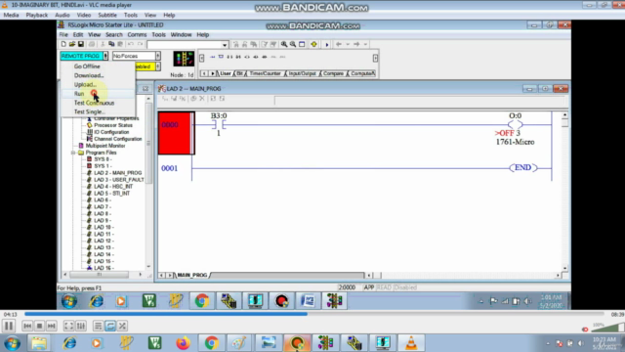This screenshot has height=352, width=625.
Task: Switch to the Input/Output instruction tab
Action: tap(302, 73)
